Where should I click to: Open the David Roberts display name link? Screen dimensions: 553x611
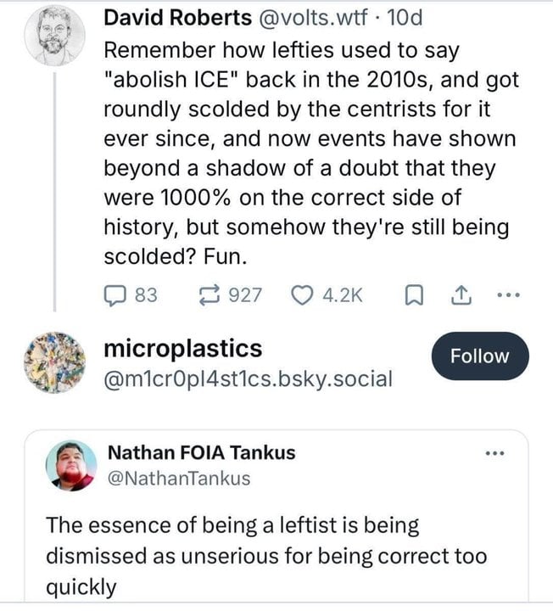(177, 18)
